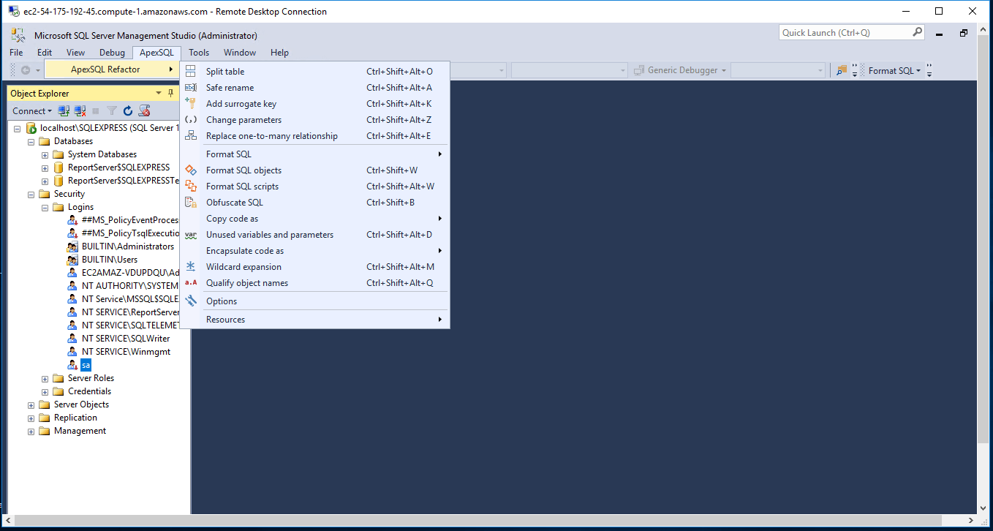Open the Resources submenu
The image size is (993, 531).
click(225, 320)
